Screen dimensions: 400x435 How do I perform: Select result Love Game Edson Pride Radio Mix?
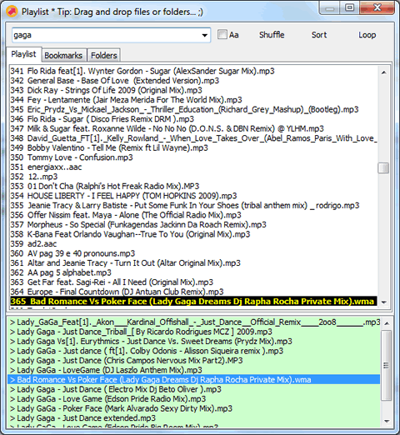(194, 399)
